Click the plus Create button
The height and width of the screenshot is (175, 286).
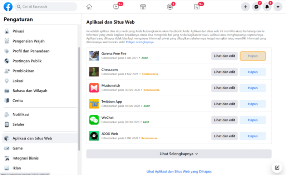pyautogui.click(x=245, y=7)
